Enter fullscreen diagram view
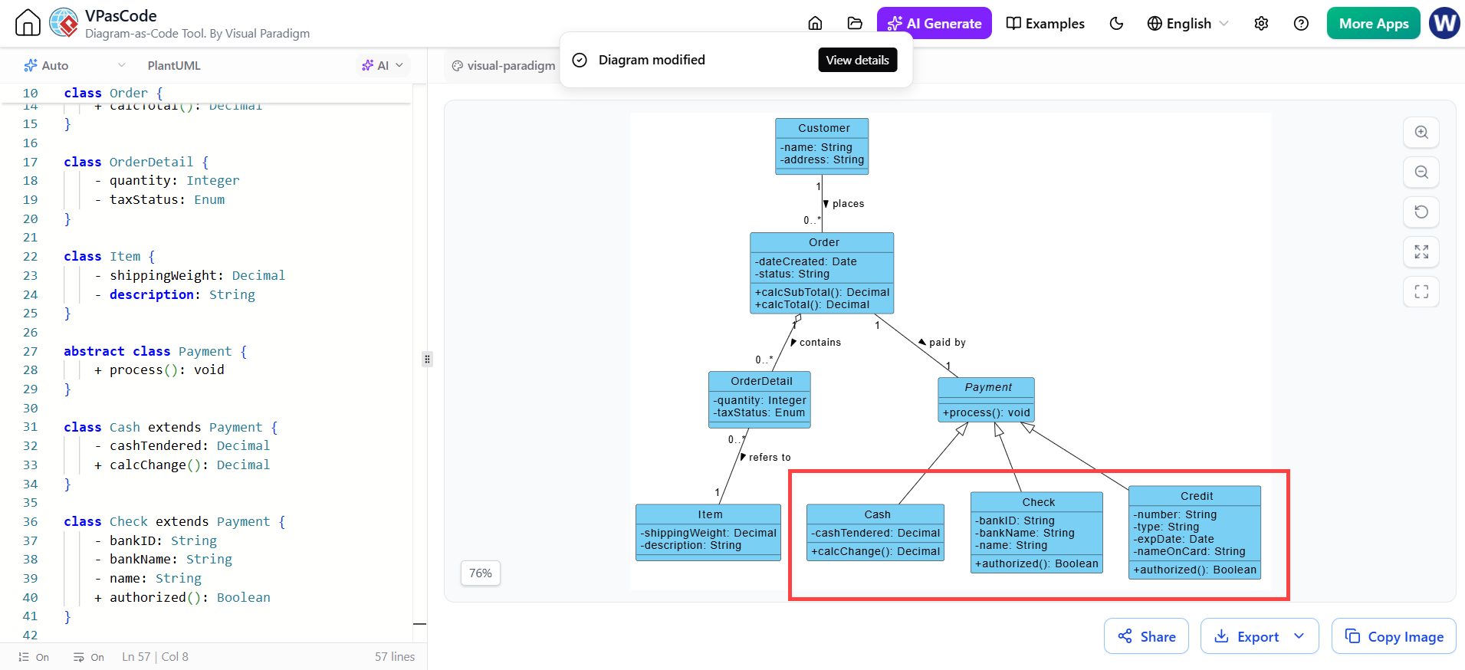1465x670 pixels. (x=1421, y=291)
